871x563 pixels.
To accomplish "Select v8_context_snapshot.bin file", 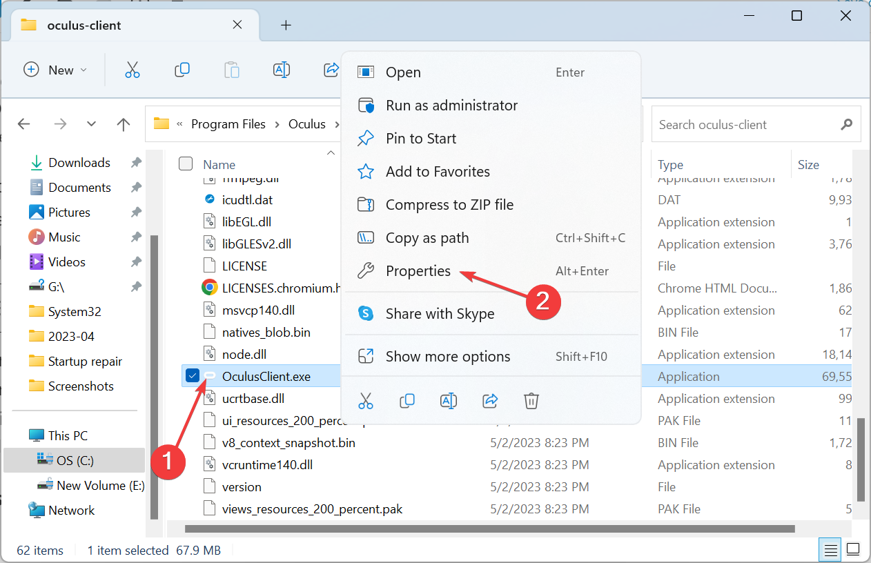I will (x=288, y=442).
